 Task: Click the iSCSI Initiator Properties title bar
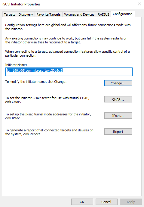69,4
